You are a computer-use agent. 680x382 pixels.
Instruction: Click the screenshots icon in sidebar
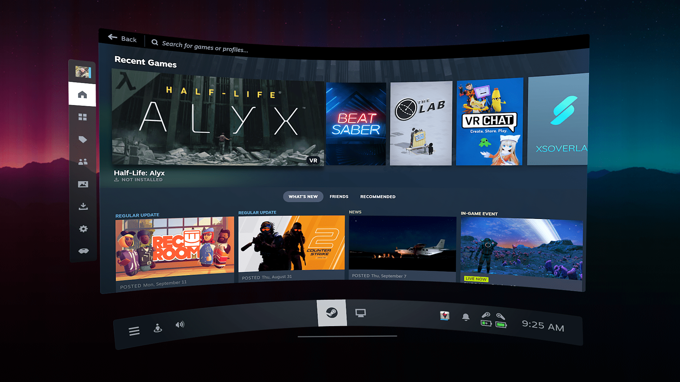[83, 184]
